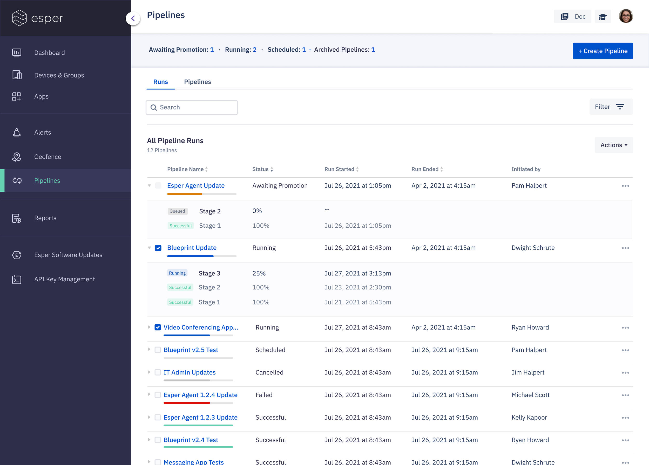Open Esper Software Updates icon
The image size is (649, 465).
pyautogui.click(x=17, y=255)
